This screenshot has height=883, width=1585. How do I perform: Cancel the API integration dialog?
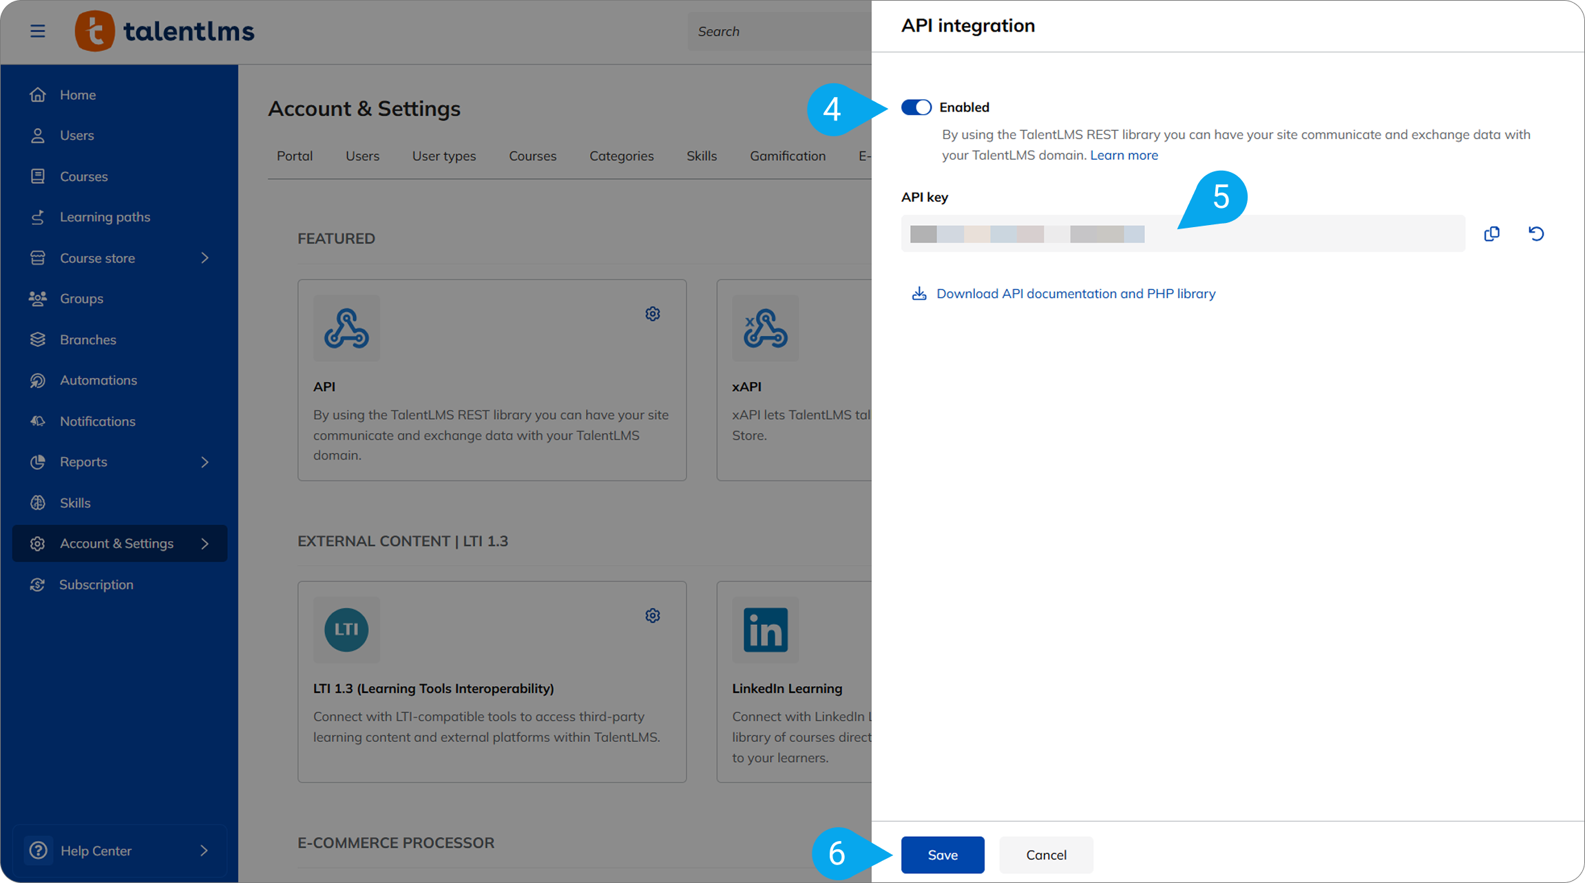tap(1045, 855)
